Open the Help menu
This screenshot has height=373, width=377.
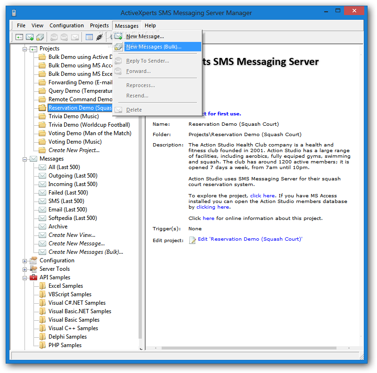pos(150,25)
